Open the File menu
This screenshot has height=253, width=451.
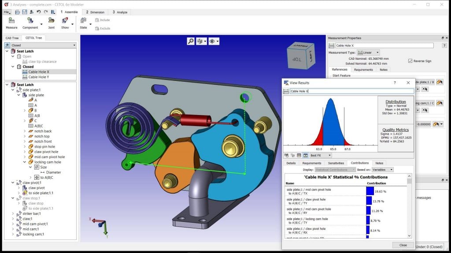(6, 12)
